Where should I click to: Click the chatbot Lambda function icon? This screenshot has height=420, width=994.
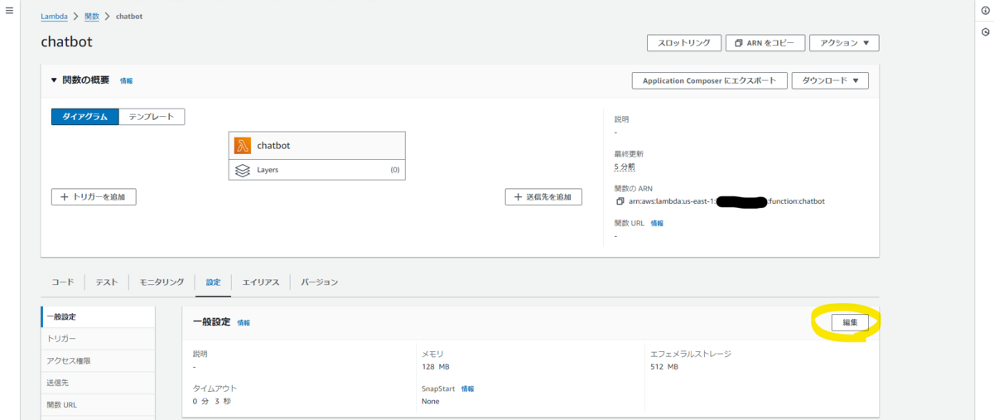coord(243,146)
